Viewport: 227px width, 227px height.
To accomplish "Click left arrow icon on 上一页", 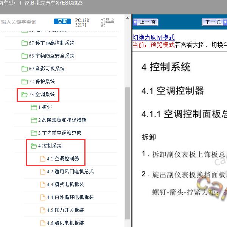I will (x=135, y=22).
